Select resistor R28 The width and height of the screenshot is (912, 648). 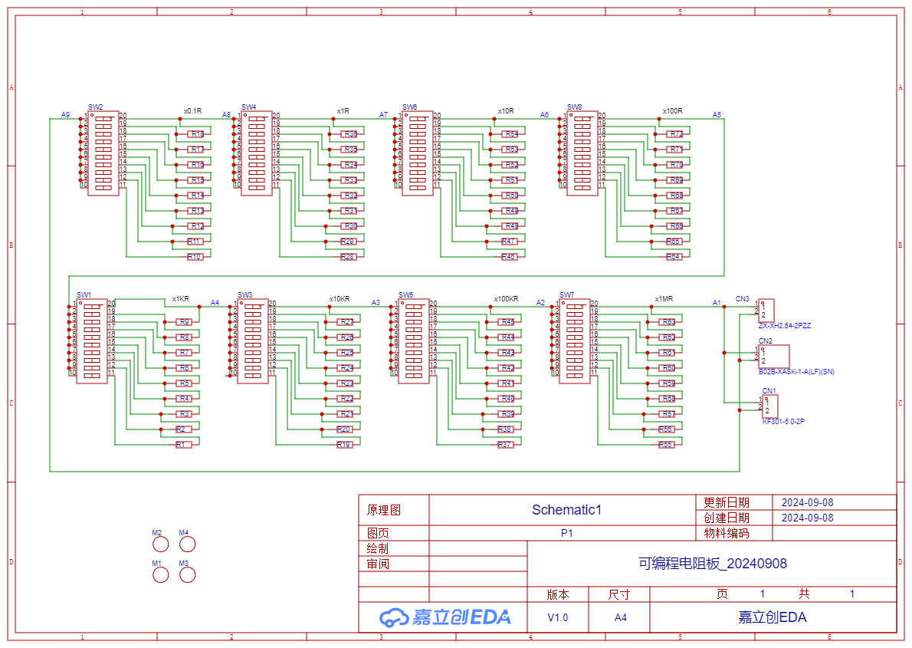point(347,257)
